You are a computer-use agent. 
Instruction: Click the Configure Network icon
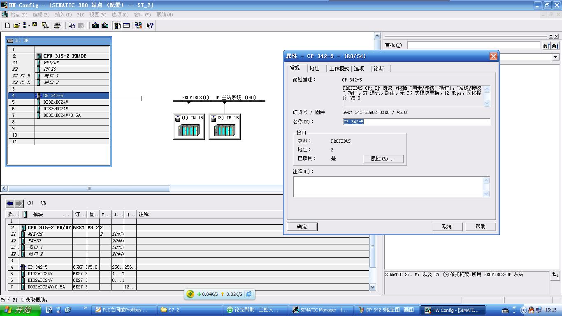coord(138,26)
